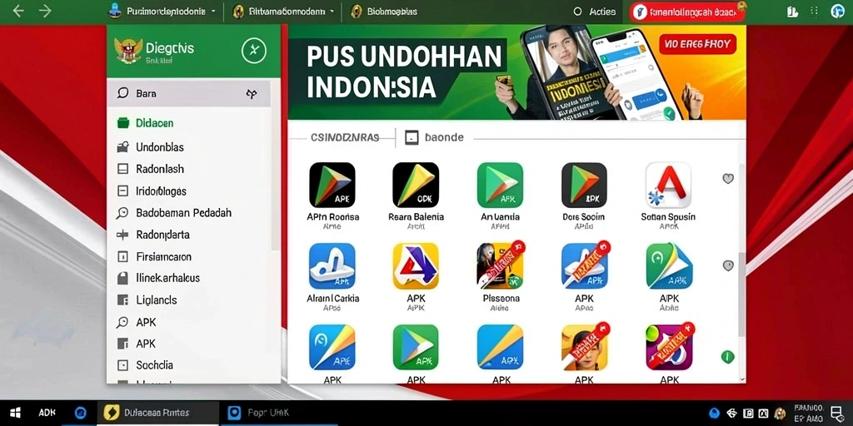Click the red funanlolingoah button

click(x=687, y=12)
